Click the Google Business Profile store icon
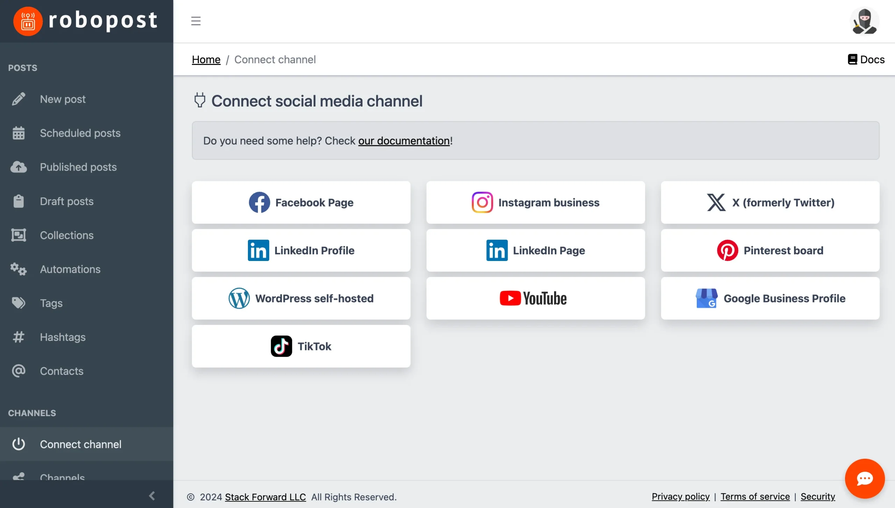Screen dimensions: 895x508 coord(707,298)
